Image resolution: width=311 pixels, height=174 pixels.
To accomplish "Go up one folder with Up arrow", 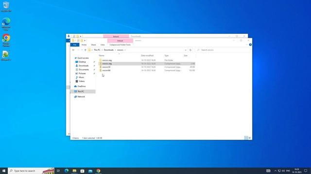I will coord(86,50).
